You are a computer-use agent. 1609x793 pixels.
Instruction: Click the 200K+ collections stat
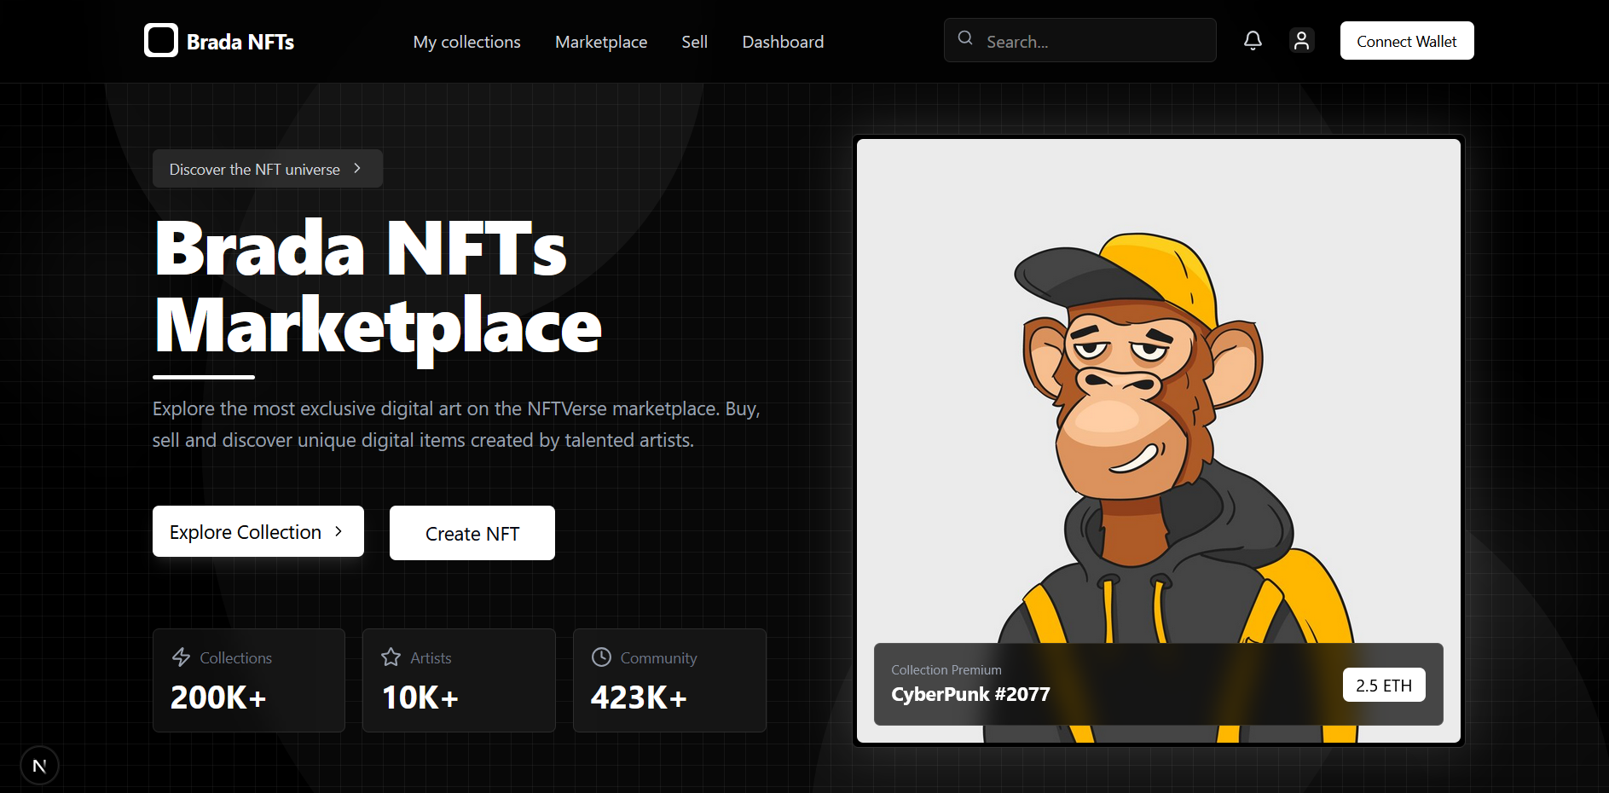coord(218,697)
